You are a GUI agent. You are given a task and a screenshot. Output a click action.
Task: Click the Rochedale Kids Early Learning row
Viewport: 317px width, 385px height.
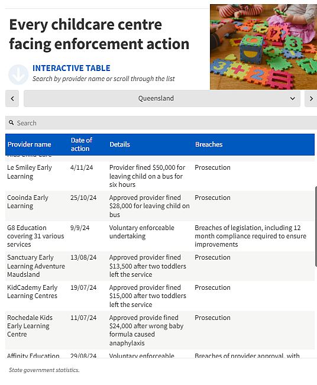point(160,330)
